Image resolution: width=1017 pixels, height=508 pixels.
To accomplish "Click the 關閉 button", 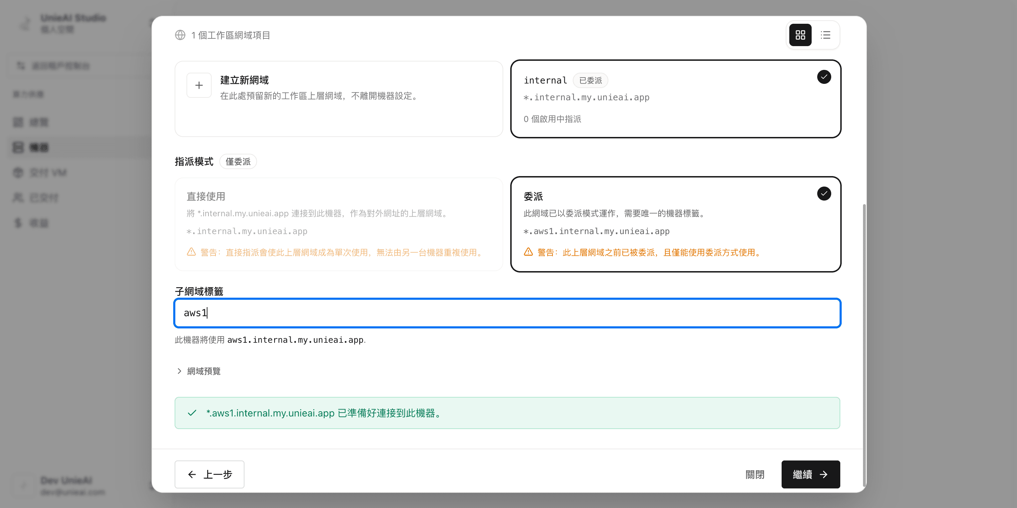I will point(754,474).
